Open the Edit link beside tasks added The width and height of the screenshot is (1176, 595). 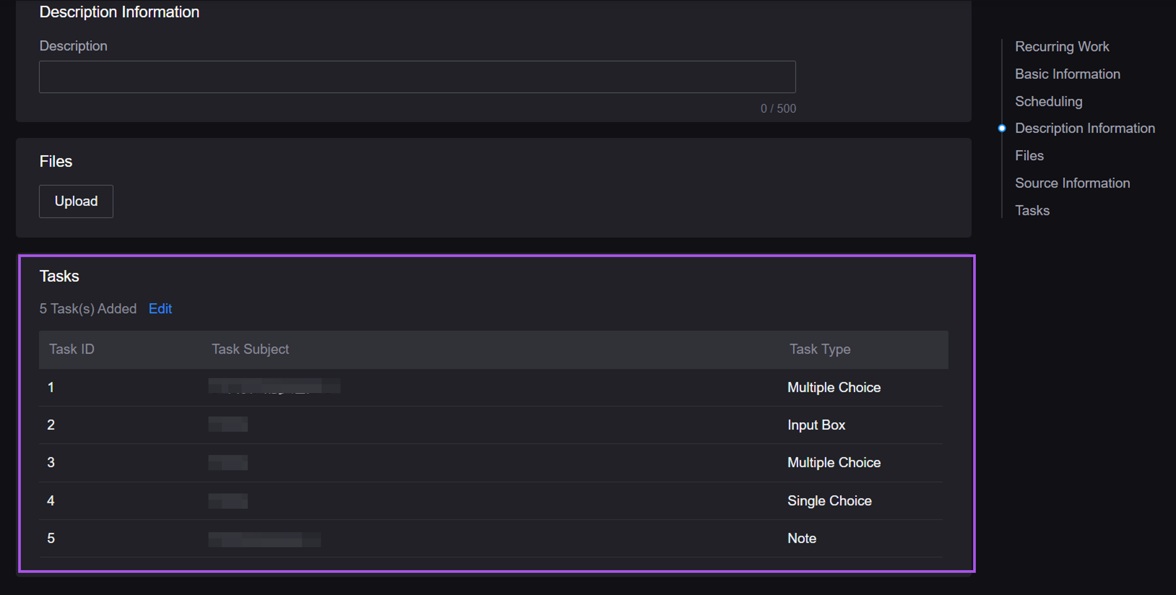(160, 308)
